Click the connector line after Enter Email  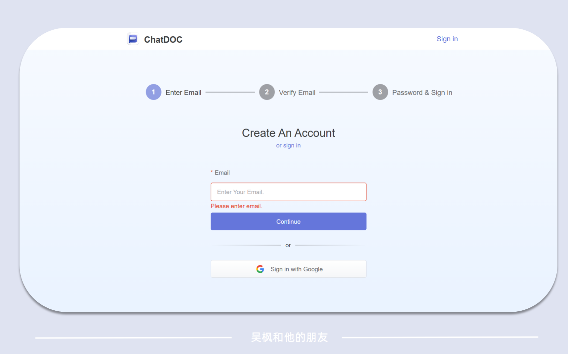pyautogui.click(x=230, y=92)
